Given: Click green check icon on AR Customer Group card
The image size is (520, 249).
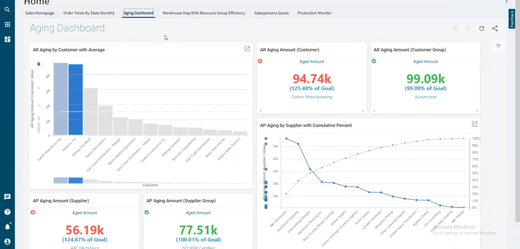Looking at the screenshot, I should click(x=374, y=61).
